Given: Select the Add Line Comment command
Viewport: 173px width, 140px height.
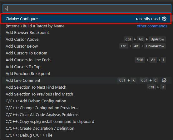Looking at the screenshot, I should [86, 80].
